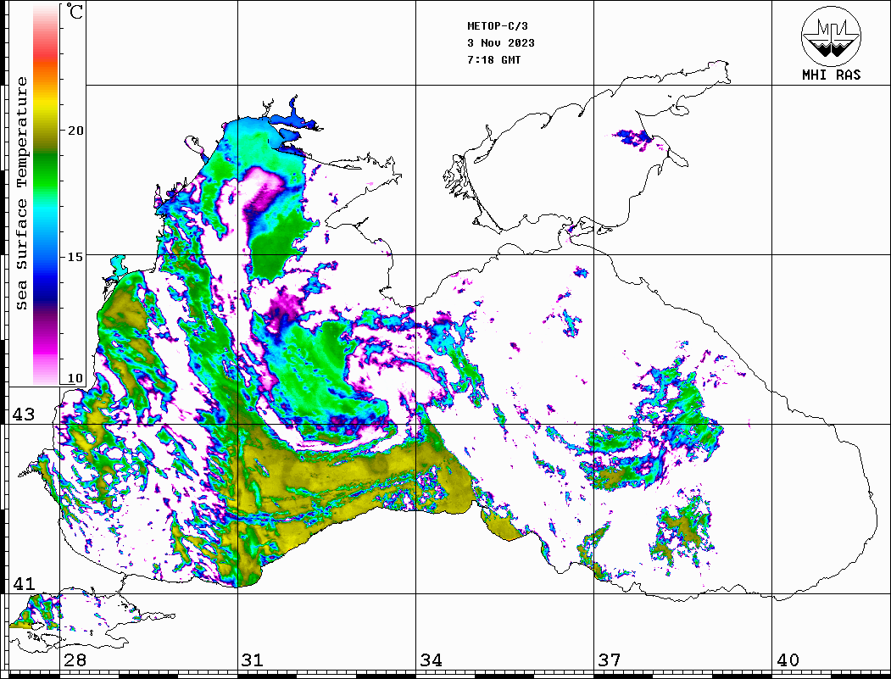This screenshot has height=679, width=891.
Task: Click the longitude label '31'
Action: pyautogui.click(x=253, y=660)
